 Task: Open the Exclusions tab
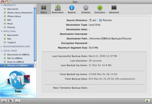pyautogui.click(x=100, y=9)
